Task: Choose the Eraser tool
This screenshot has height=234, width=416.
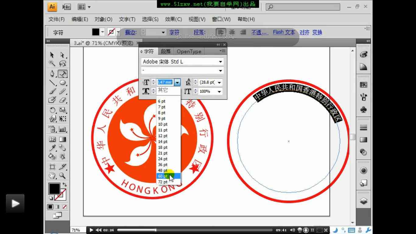Action: point(62,100)
